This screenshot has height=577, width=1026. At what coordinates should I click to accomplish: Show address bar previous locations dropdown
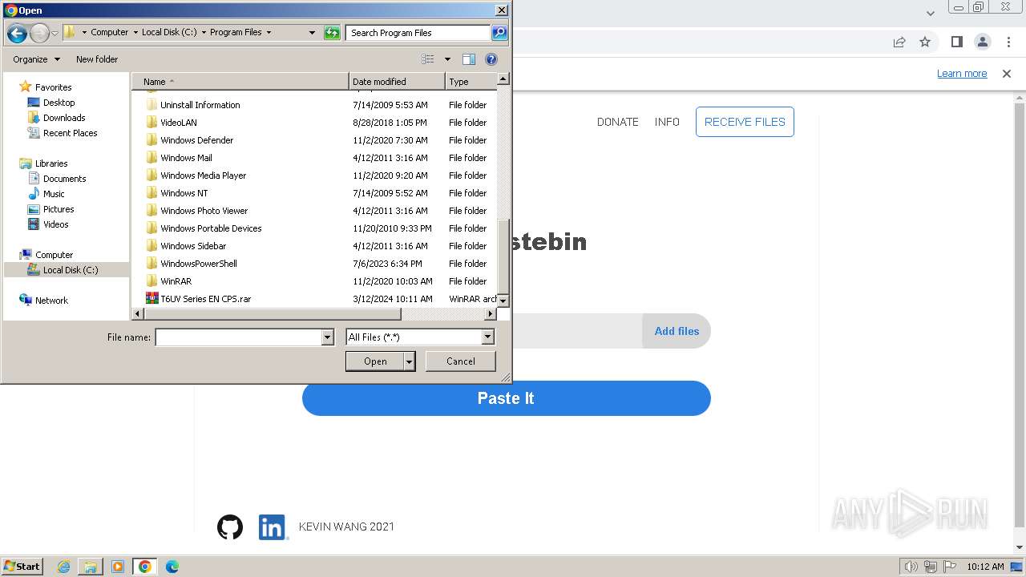(x=312, y=33)
